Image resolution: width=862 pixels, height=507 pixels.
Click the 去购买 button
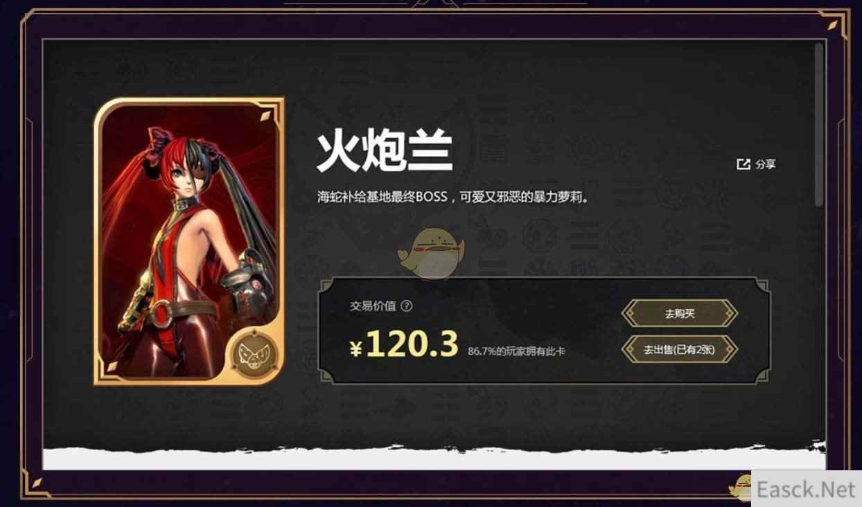(679, 313)
